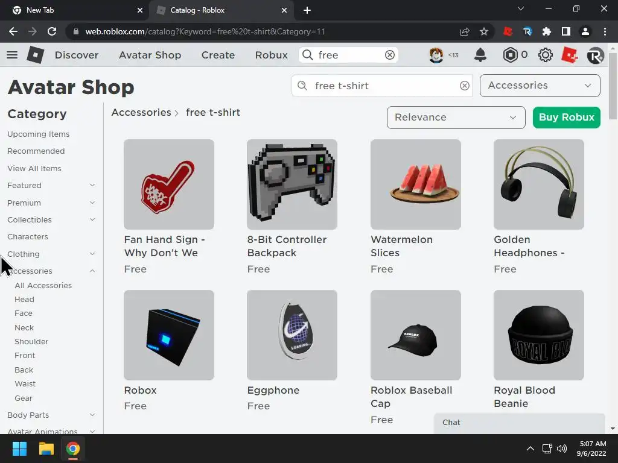Open the avatar profile icon
Screen dimensions: 618x463
pos(436,55)
